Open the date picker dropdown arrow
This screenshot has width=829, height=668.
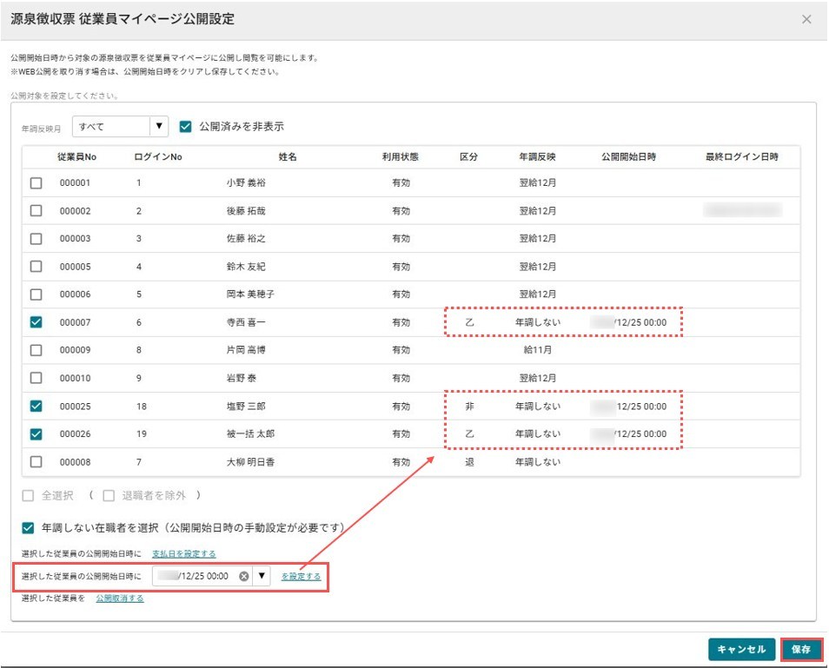click(x=262, y=576)
